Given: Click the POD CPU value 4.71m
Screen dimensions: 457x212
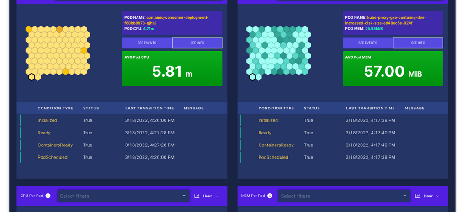Looking at the screenshot, I should (149, 29).
